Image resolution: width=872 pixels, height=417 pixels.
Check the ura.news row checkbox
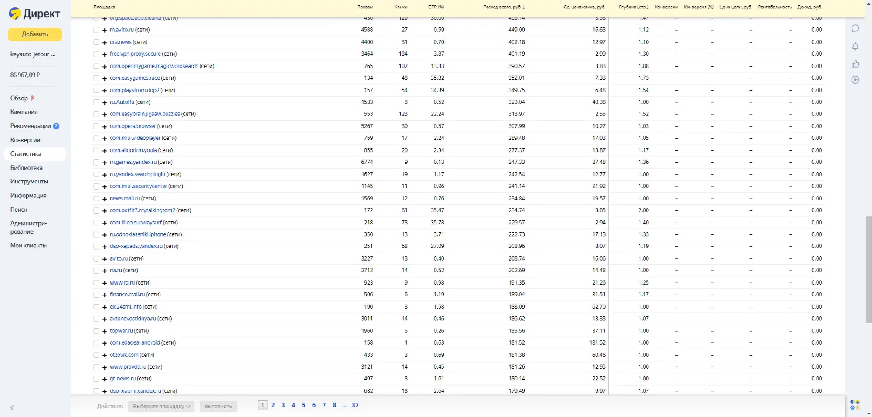(96, 42)
